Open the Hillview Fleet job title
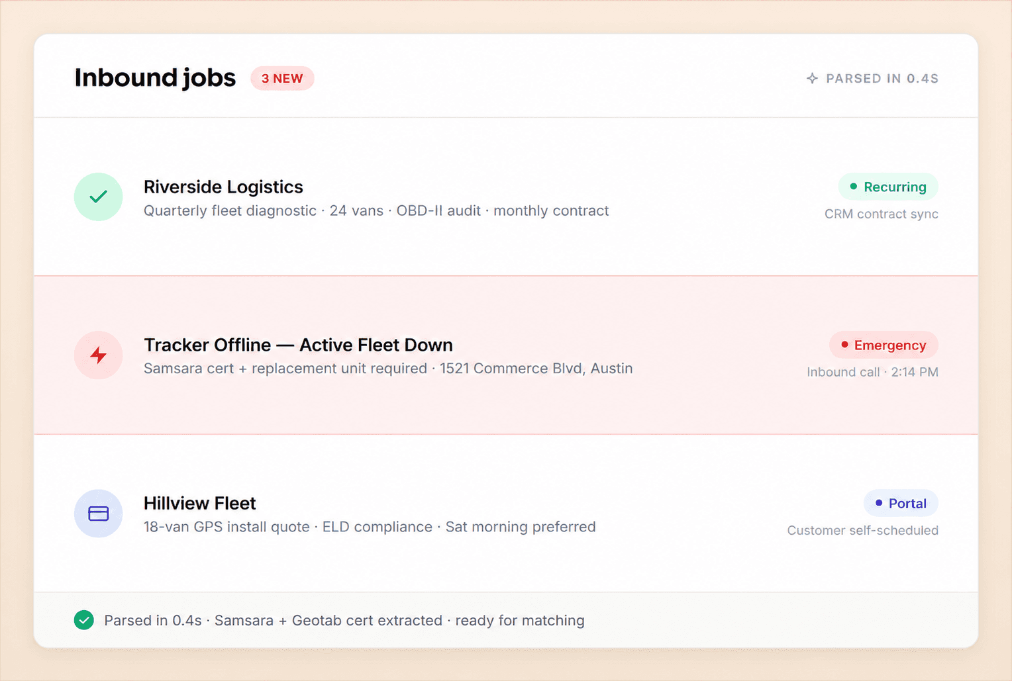The height and width of the screenshot is (681, 1012). click(x=199, y=503)
